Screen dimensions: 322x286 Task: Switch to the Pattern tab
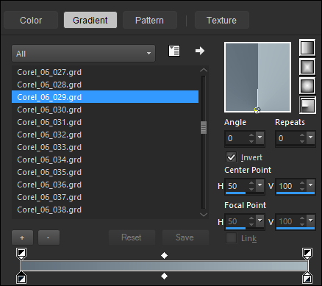(x=149, y=20)
